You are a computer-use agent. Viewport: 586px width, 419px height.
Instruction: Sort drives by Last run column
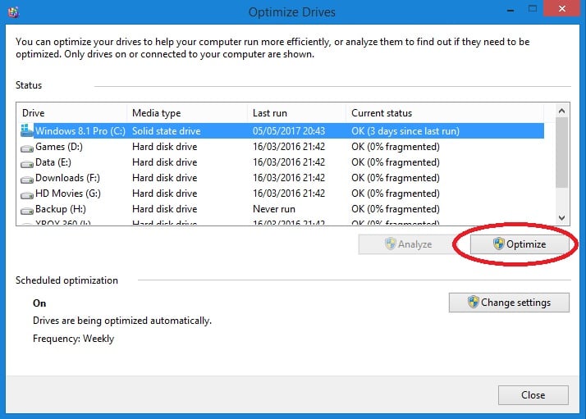295,112
